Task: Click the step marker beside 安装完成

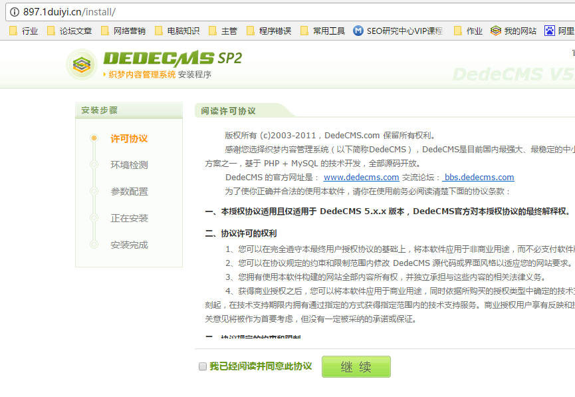Action: pos(94,244)
